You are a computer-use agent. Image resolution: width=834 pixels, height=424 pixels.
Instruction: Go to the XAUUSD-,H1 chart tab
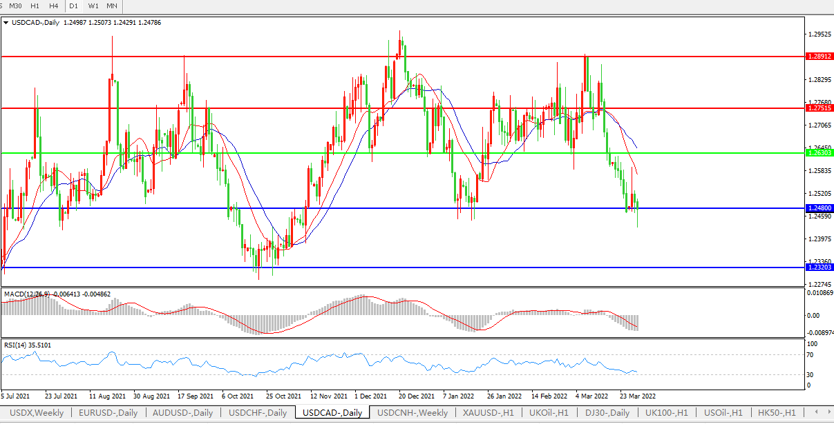tap(489, 412)
